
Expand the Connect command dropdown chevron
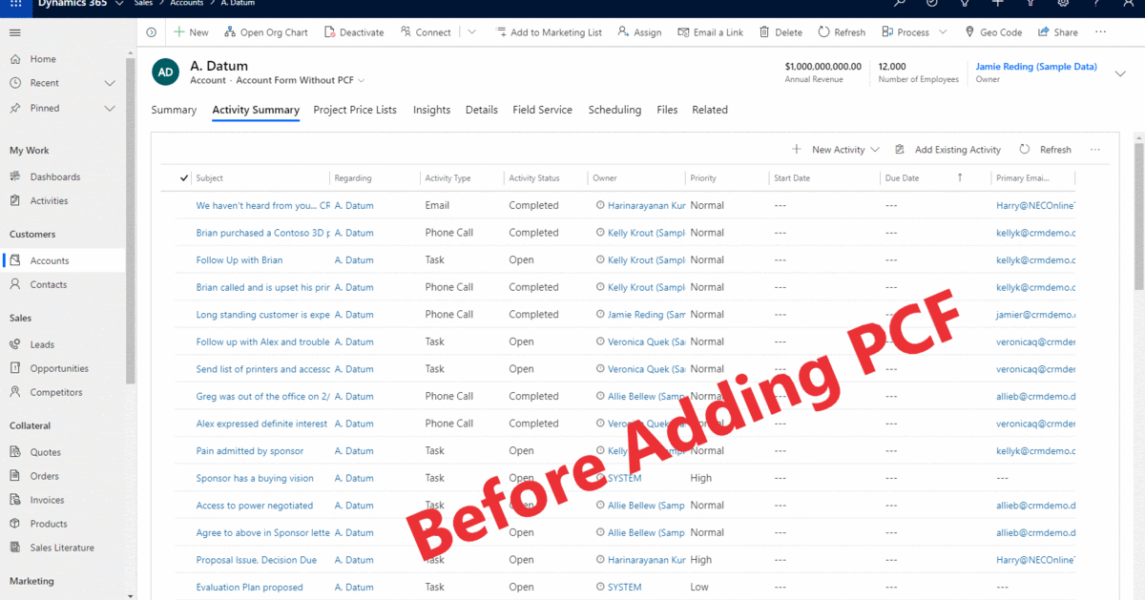point(471,31)
